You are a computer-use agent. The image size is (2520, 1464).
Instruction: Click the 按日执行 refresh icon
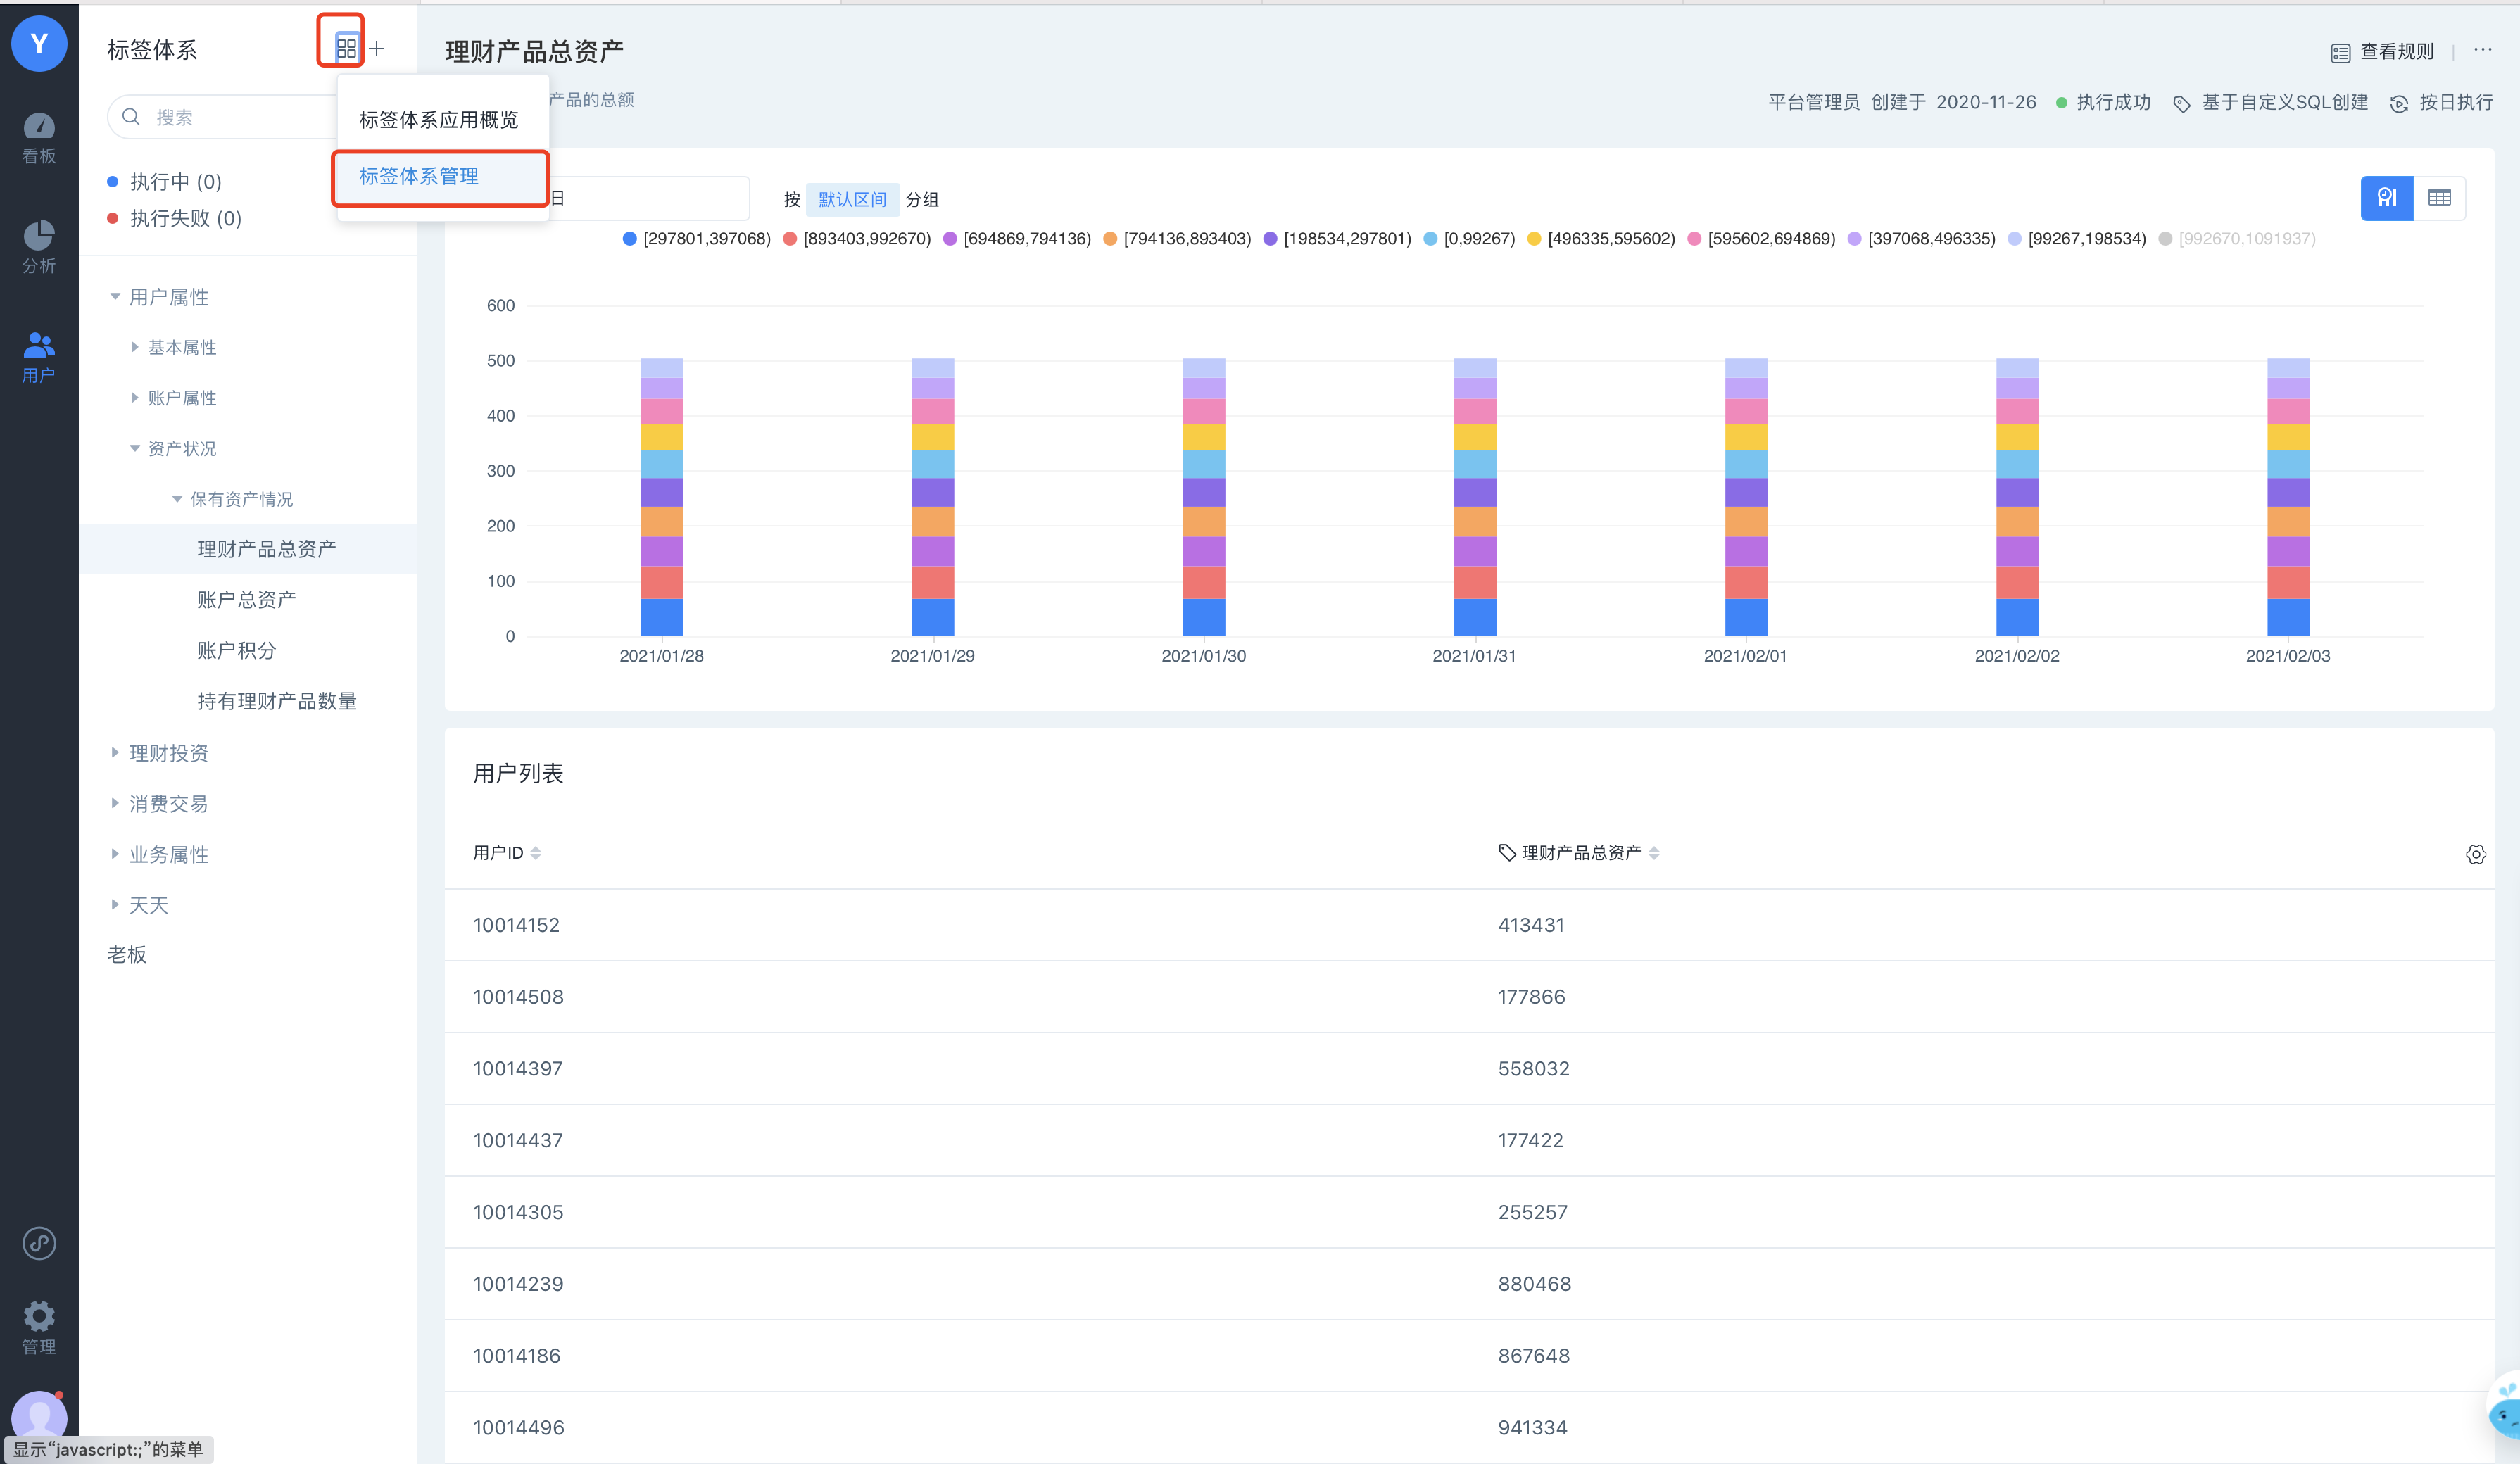tap(2398, 103)
